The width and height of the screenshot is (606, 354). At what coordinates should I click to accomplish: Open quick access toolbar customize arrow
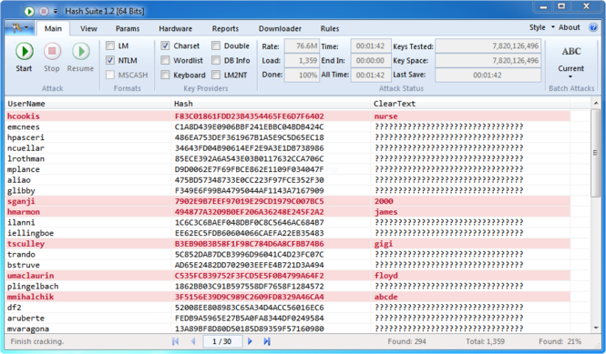coord(56,11)
